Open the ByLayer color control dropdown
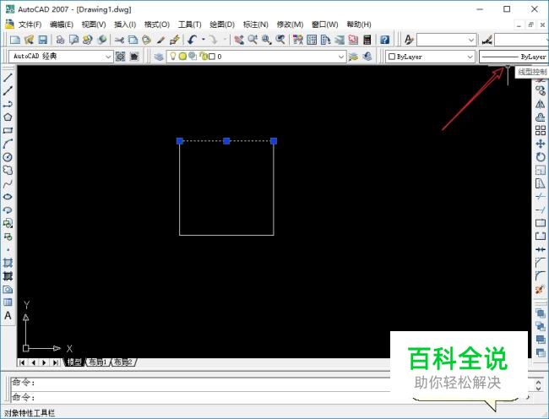This screenshot has width=549, height=419. [430, 57]
